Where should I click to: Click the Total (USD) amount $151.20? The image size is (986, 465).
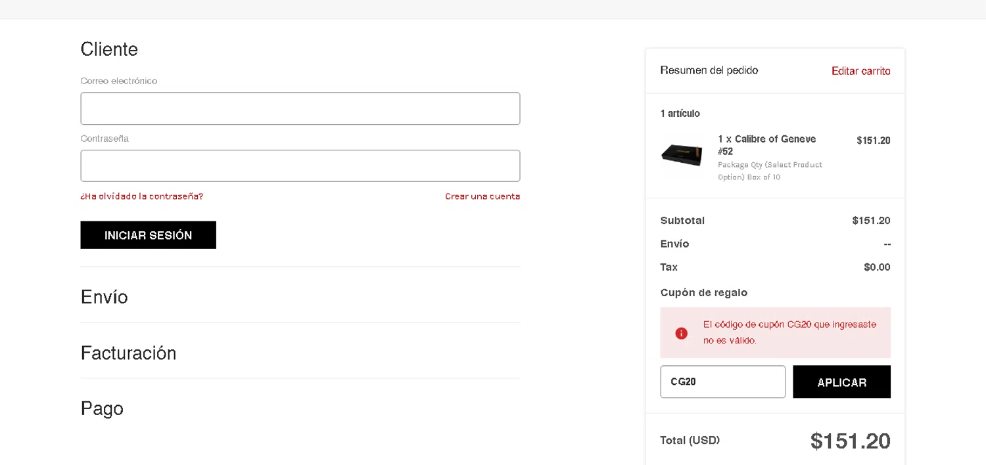850,441
